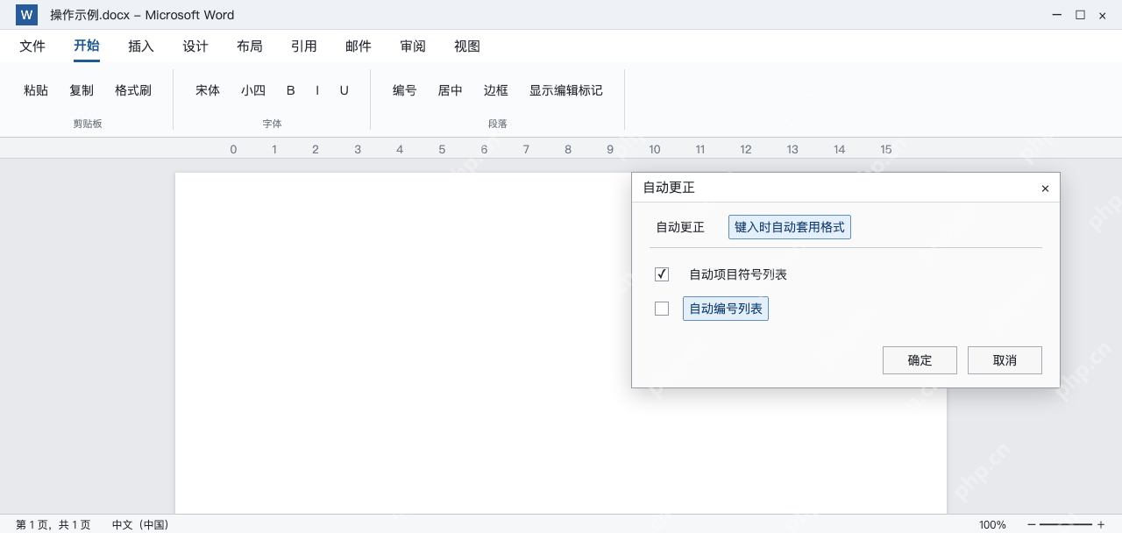Switch to the 邮件 tab
1122x533 pixels.
(x=359, y=46)
